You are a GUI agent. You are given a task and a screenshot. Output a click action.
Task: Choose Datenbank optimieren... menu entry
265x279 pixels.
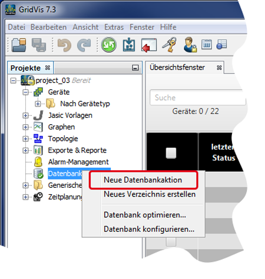pos(145,215)
